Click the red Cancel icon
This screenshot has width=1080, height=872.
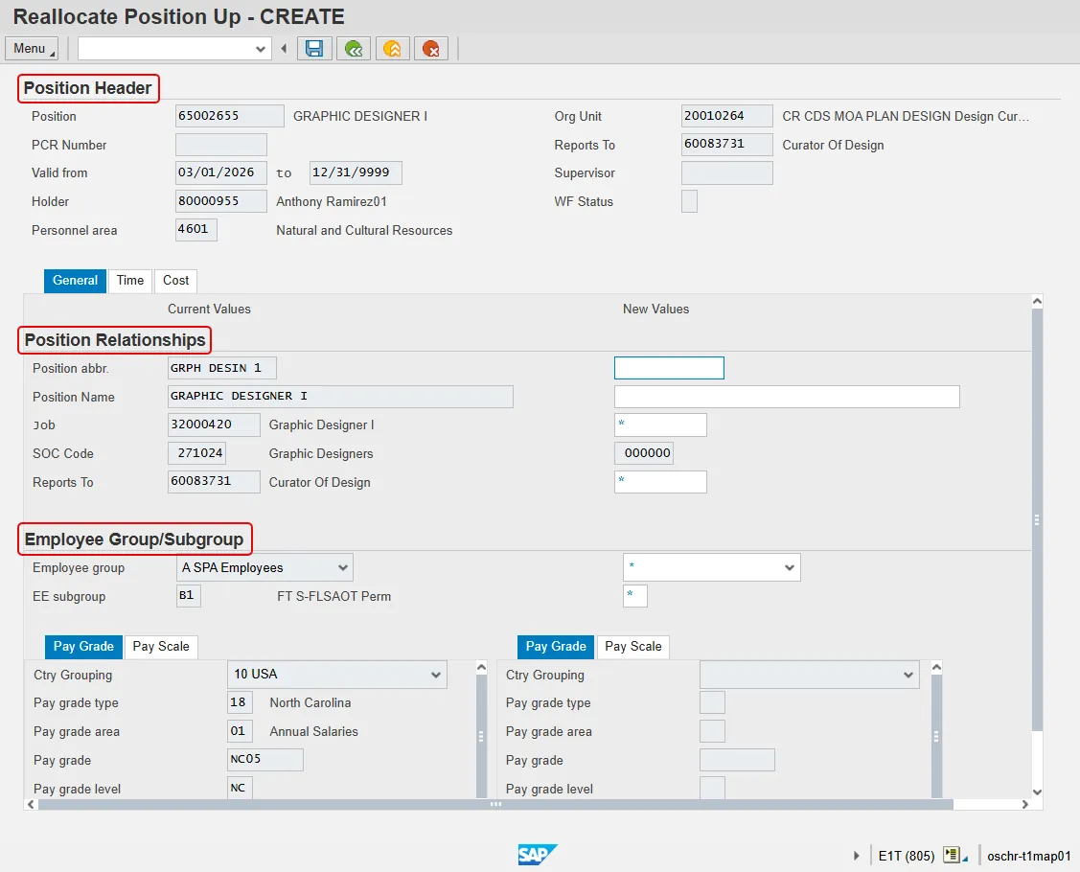pyautogui.click(x=431, y=49)
